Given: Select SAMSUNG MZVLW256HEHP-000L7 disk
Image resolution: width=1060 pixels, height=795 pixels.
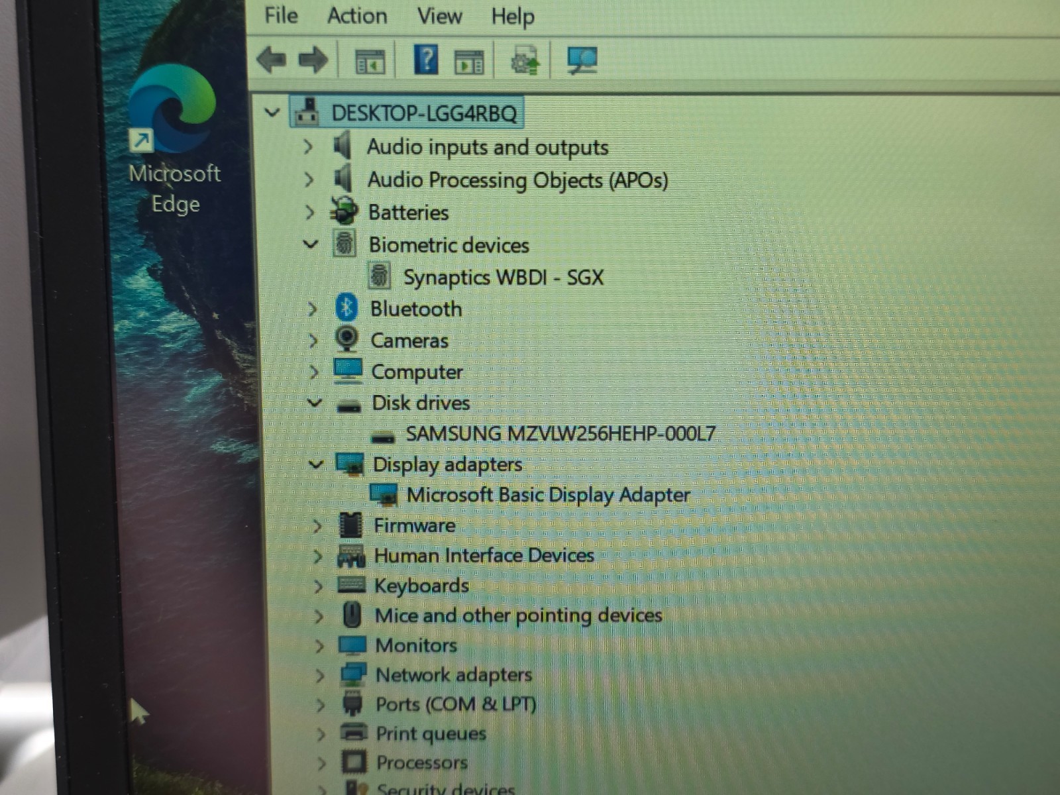Looking at the screenshot, I should tap(560, 434).
